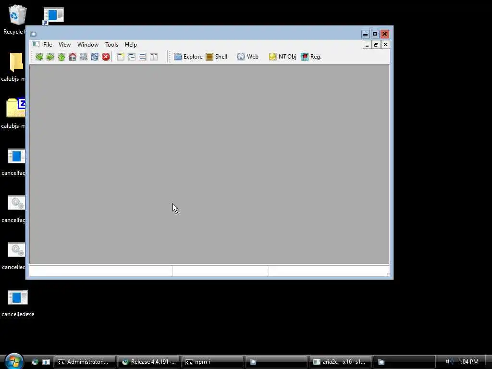
Task: Click the first quick launch icon
Action: [x=35, y=362]
